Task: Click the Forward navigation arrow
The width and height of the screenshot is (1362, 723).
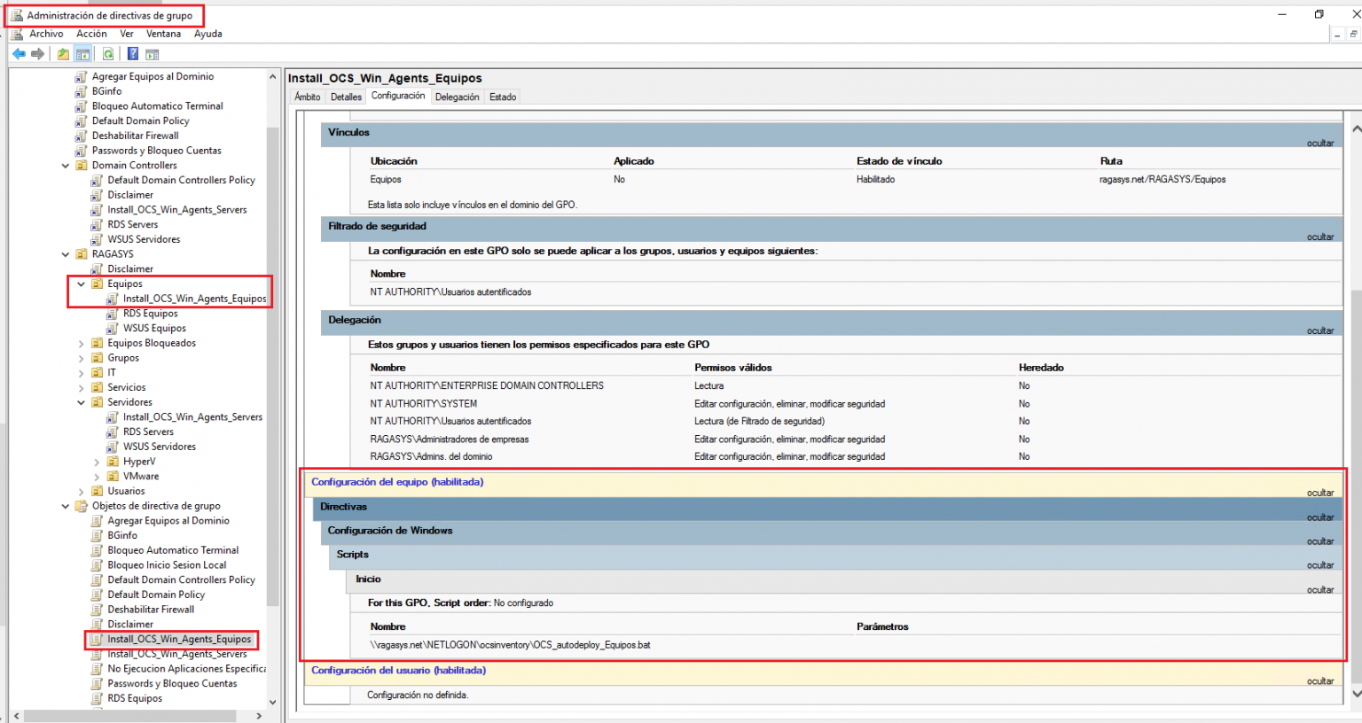Action: [x=38, y=53]
